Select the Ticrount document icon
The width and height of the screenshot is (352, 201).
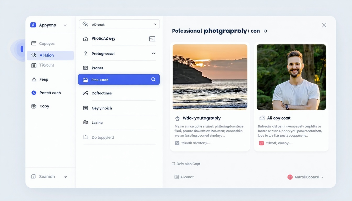[34, 65]
